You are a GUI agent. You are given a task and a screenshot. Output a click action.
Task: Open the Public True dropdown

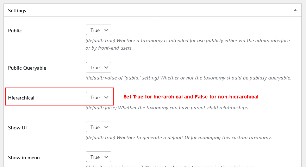tap(99, 30)
